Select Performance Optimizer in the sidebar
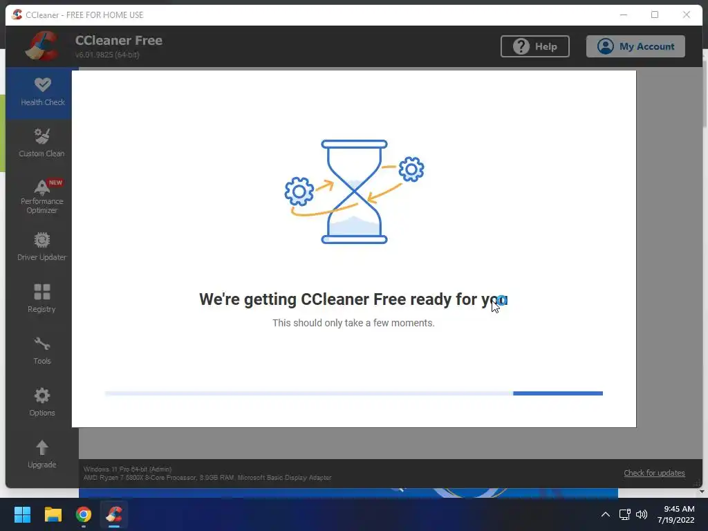708x531 pixels. click(x=41, y=197)
